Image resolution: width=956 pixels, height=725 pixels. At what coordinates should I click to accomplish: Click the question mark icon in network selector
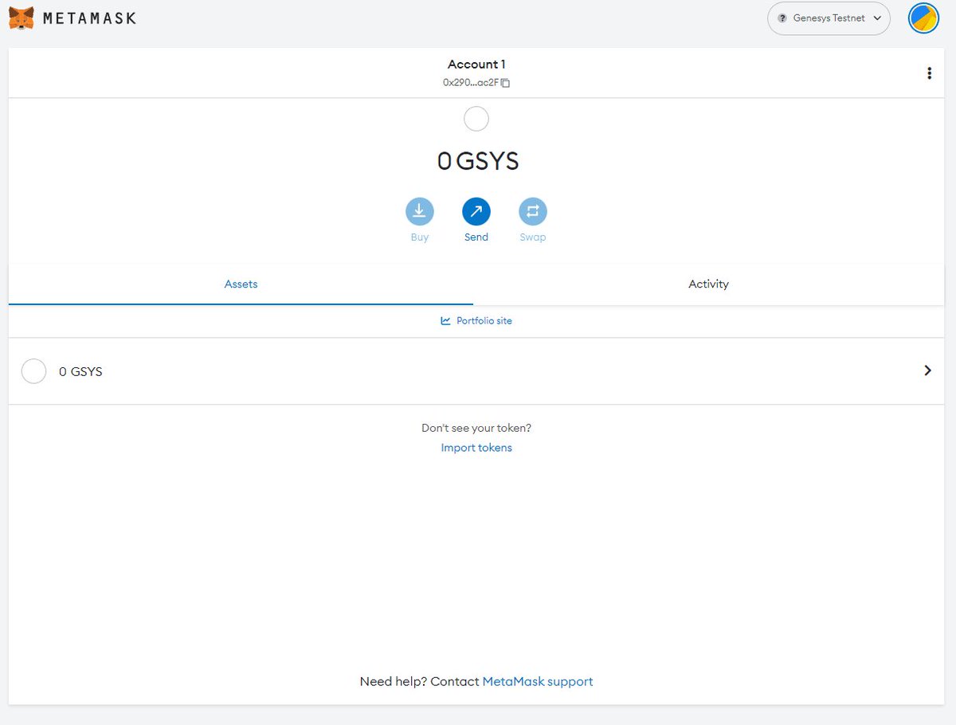pyautogui.click(x=782, y=18)
